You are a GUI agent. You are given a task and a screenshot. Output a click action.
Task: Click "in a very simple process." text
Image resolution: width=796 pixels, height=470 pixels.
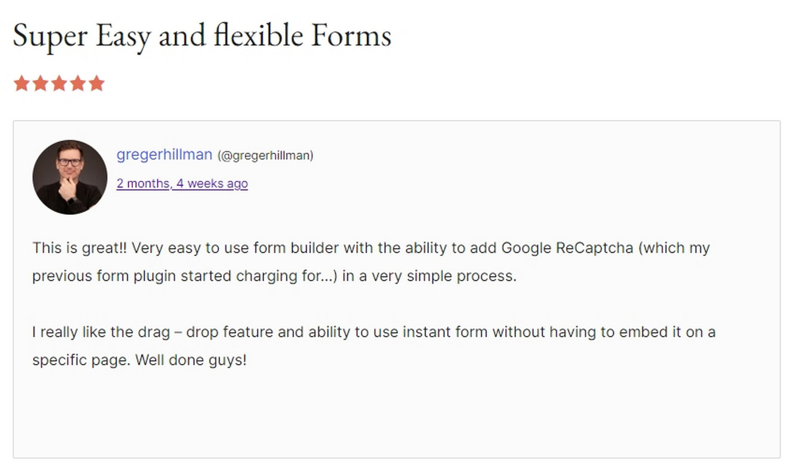[429, 276]
